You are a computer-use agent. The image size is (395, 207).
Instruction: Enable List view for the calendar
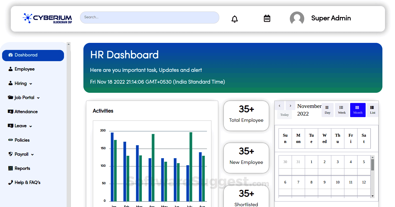pyautogui.click(x=372, y=110)
